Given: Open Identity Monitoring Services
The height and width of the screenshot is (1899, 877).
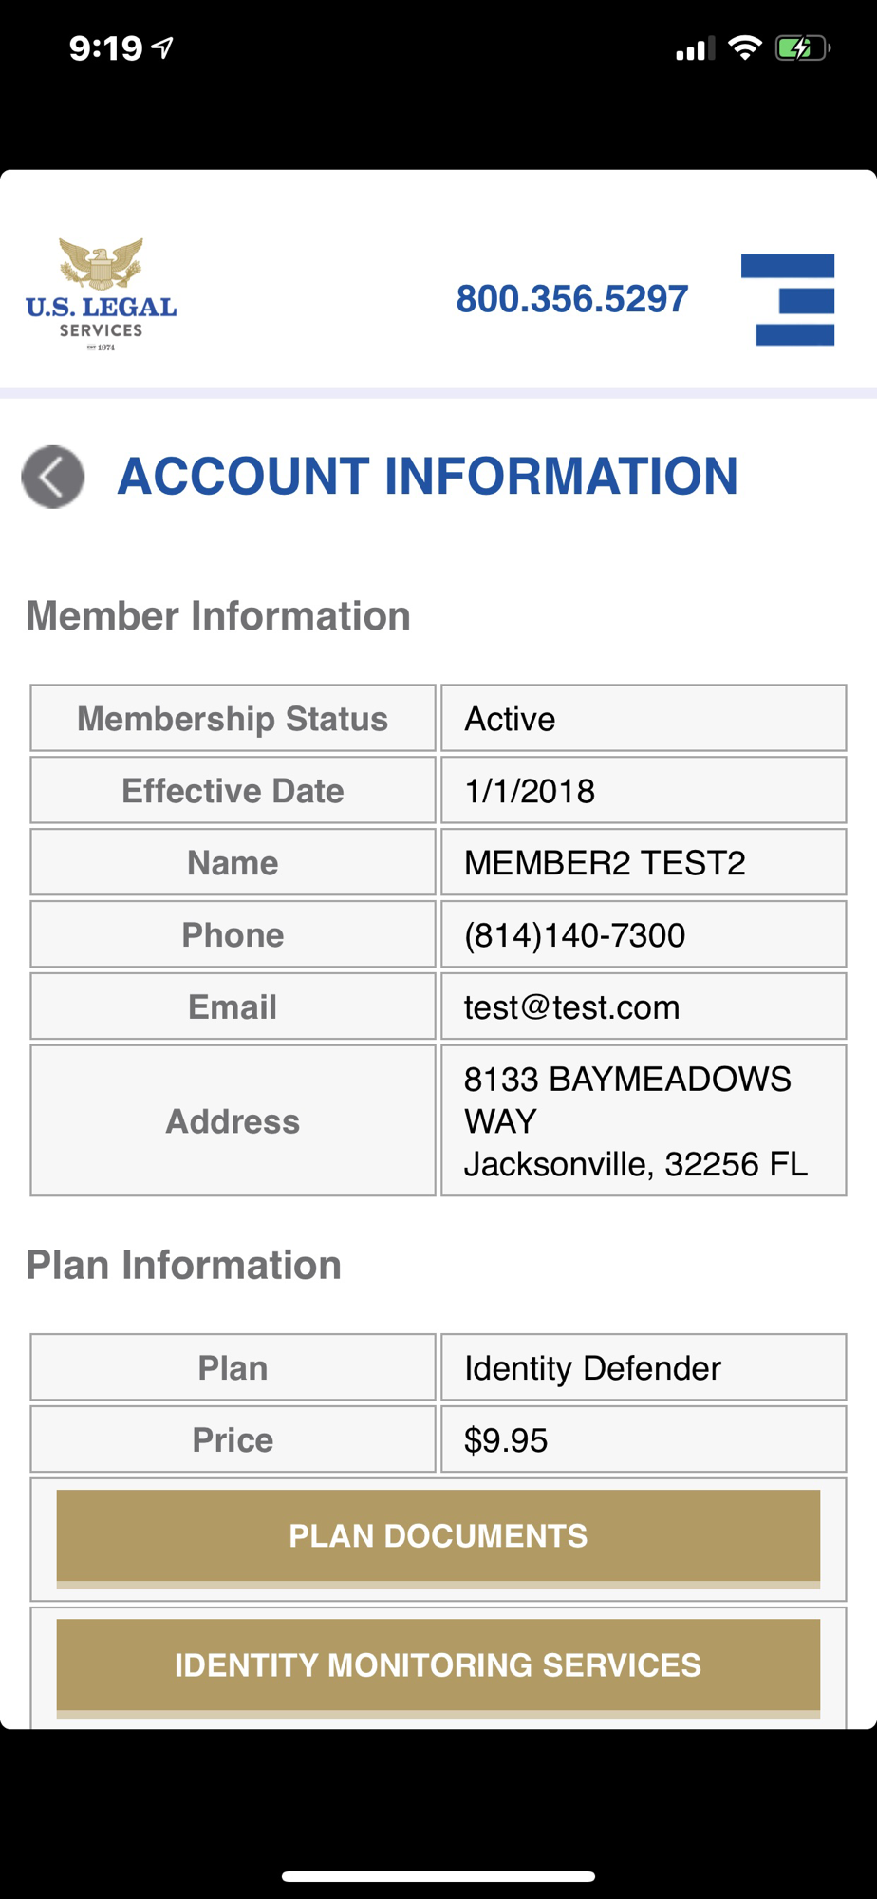Looking at the screenshot, I should 438,1667.
